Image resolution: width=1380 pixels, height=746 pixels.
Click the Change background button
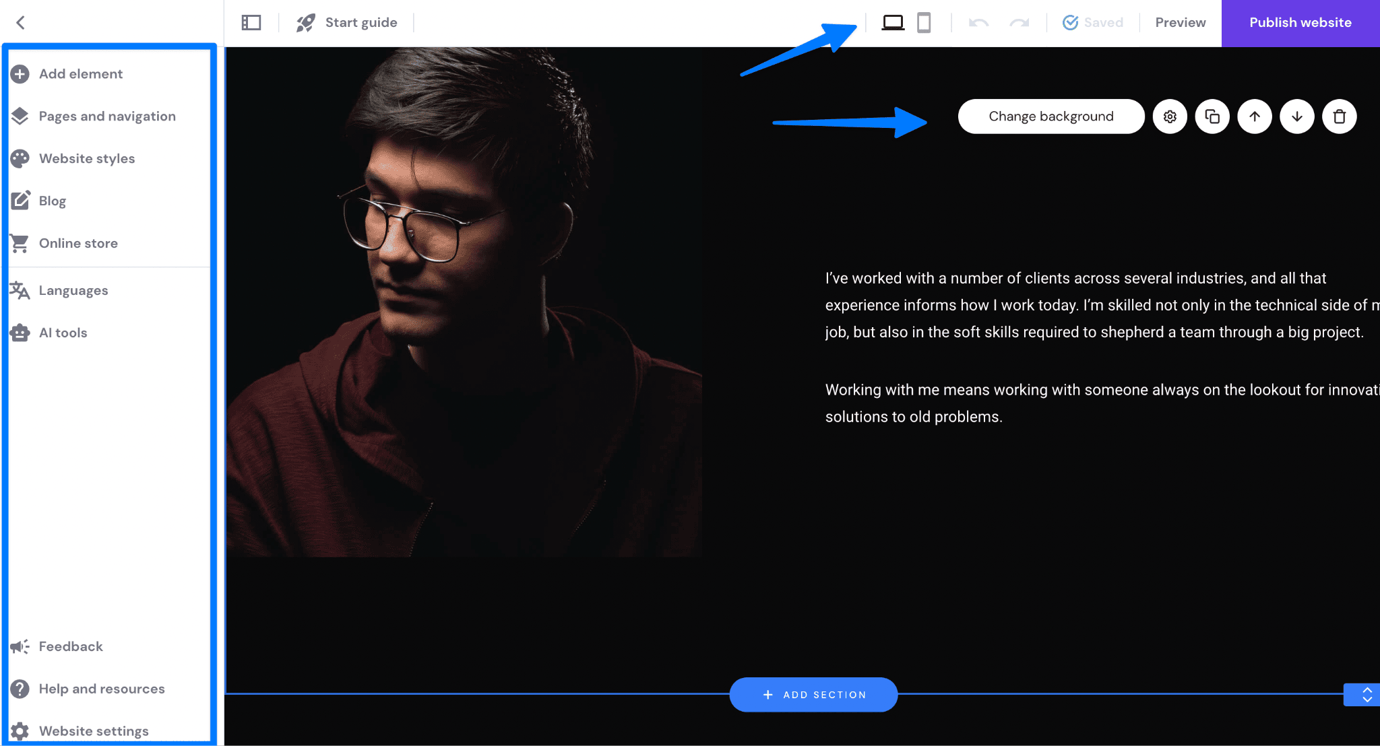point(1051,116)
